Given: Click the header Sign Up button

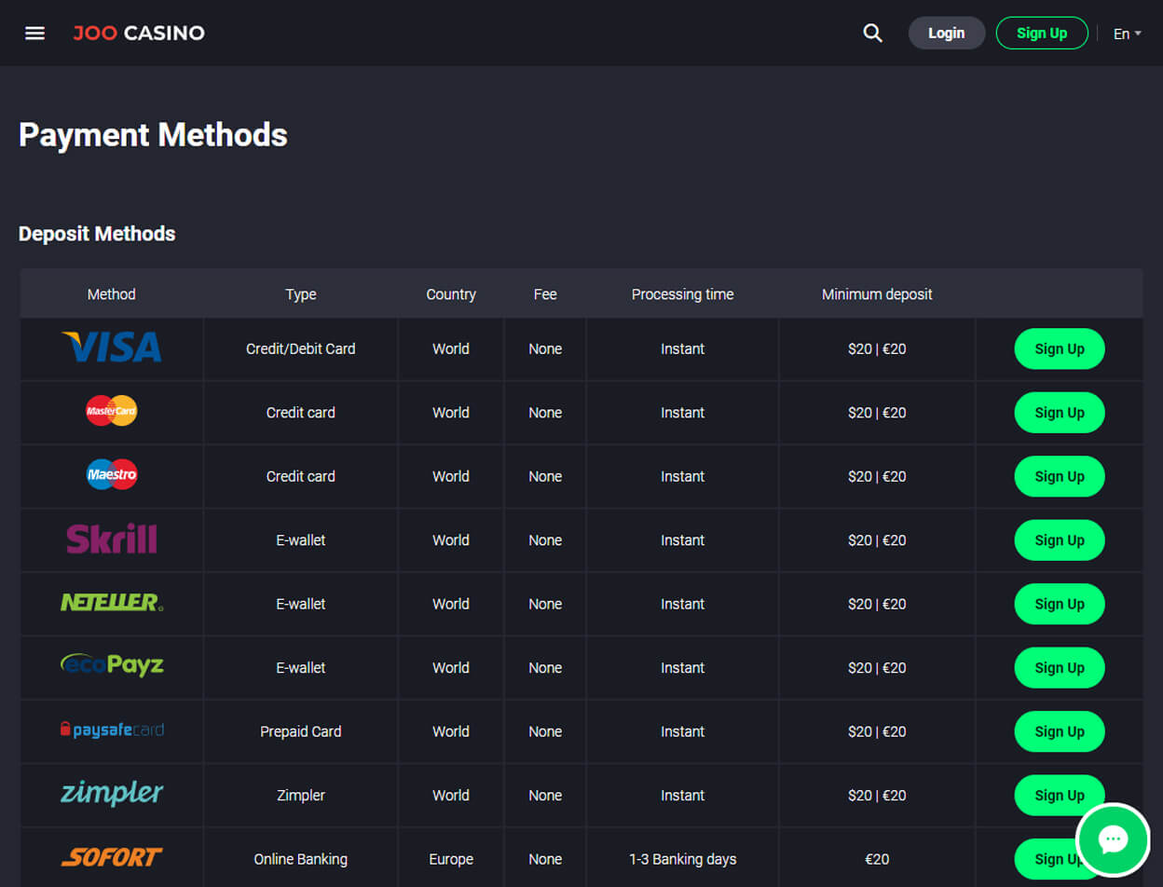Looking at the screenshot, I should 1042,33.
